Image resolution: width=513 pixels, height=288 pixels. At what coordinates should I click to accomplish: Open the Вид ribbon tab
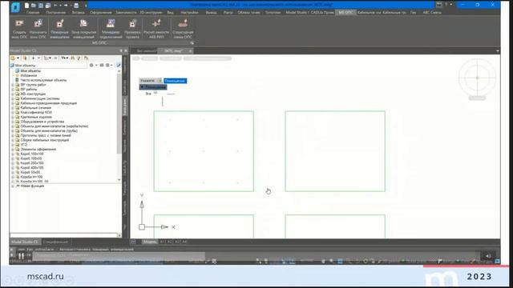[171, 13]
